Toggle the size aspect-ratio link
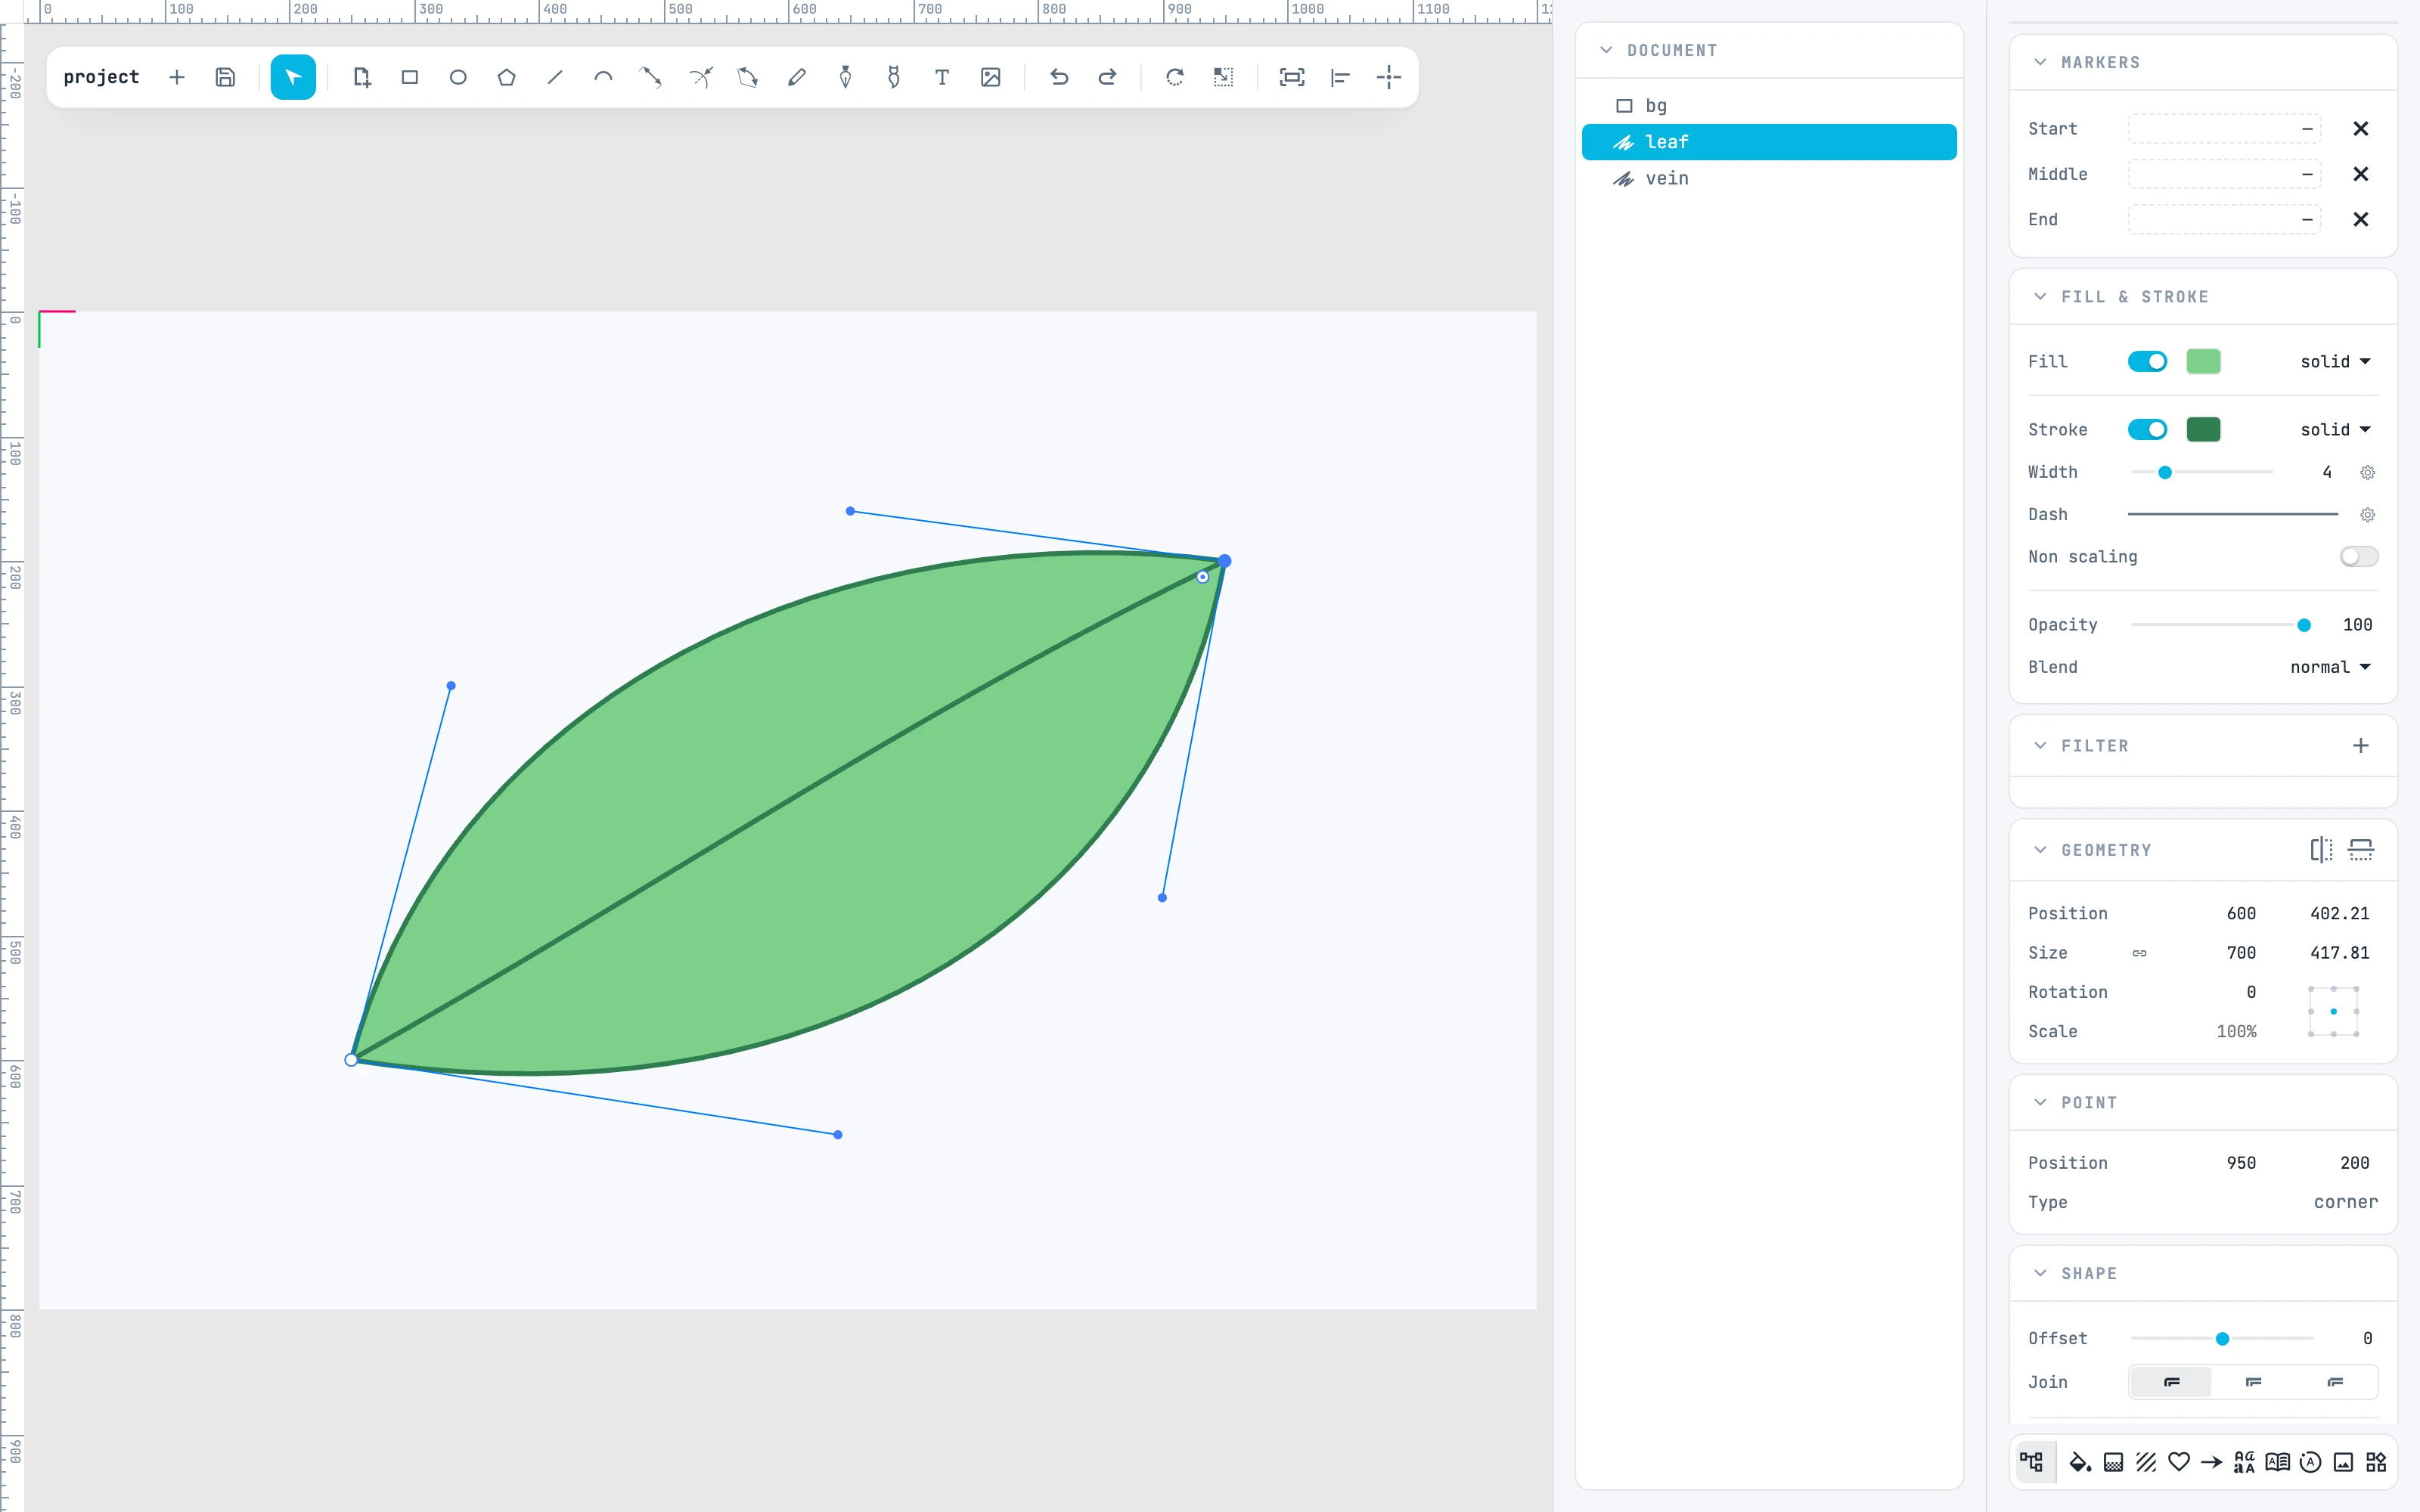The image size is (2420, 1512). point(2139,953)
